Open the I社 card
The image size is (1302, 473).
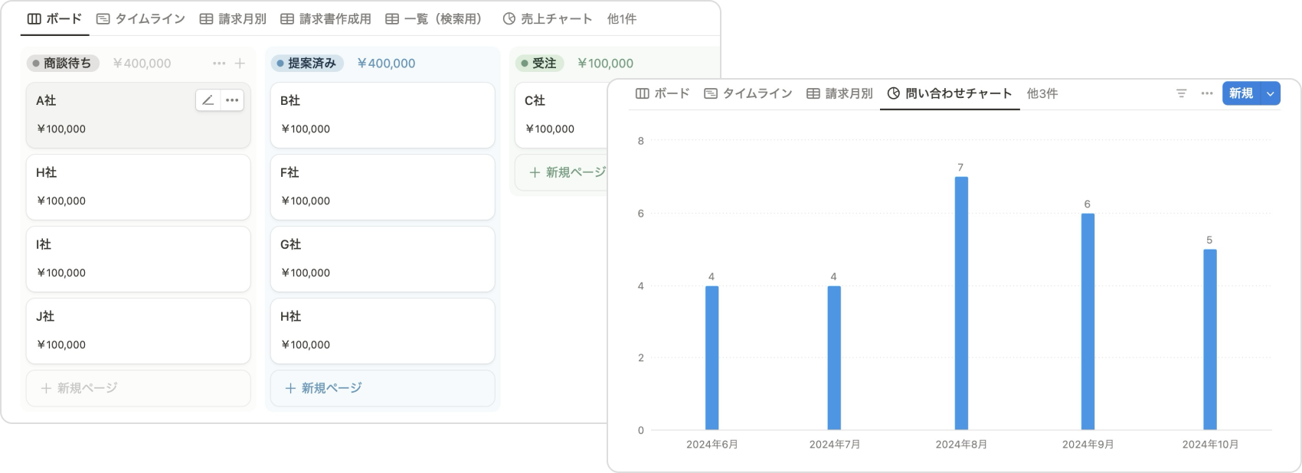click(x=139, y=259)
